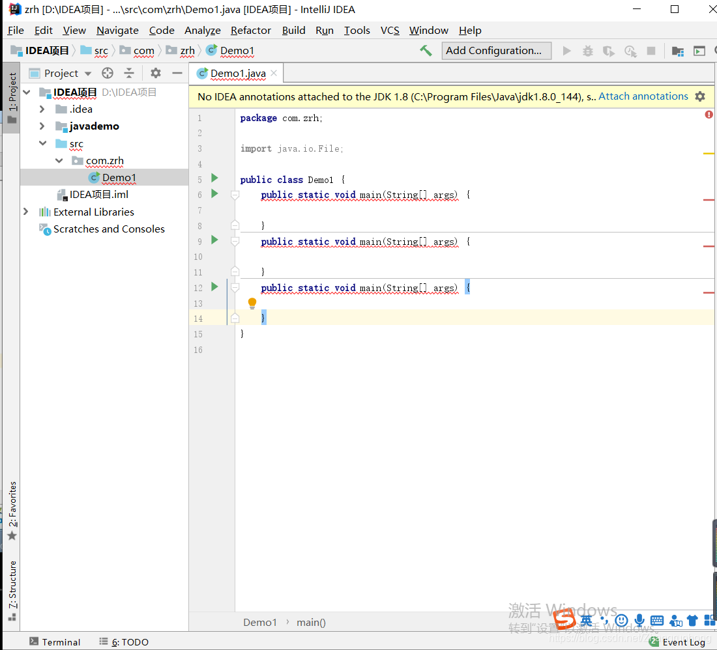
Task: Expand the .idea folder in project tree
Action: (x=42, y=109)
